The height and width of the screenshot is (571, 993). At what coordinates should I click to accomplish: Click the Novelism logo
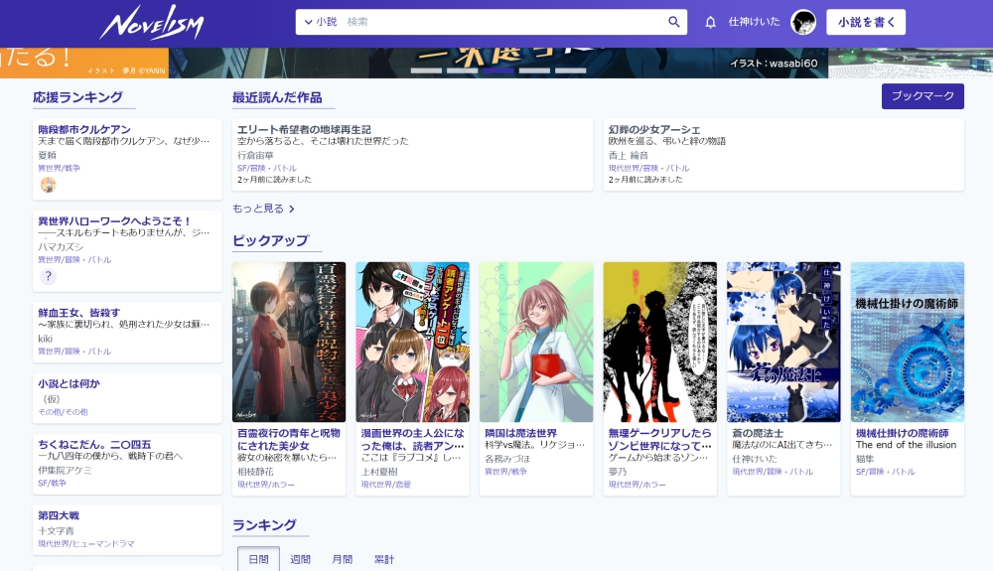coord(151,24)
